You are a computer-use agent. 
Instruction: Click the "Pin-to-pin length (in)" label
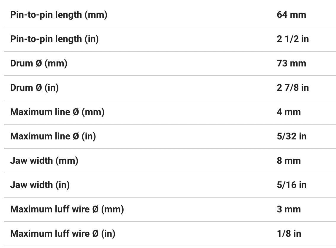(55, 39)
